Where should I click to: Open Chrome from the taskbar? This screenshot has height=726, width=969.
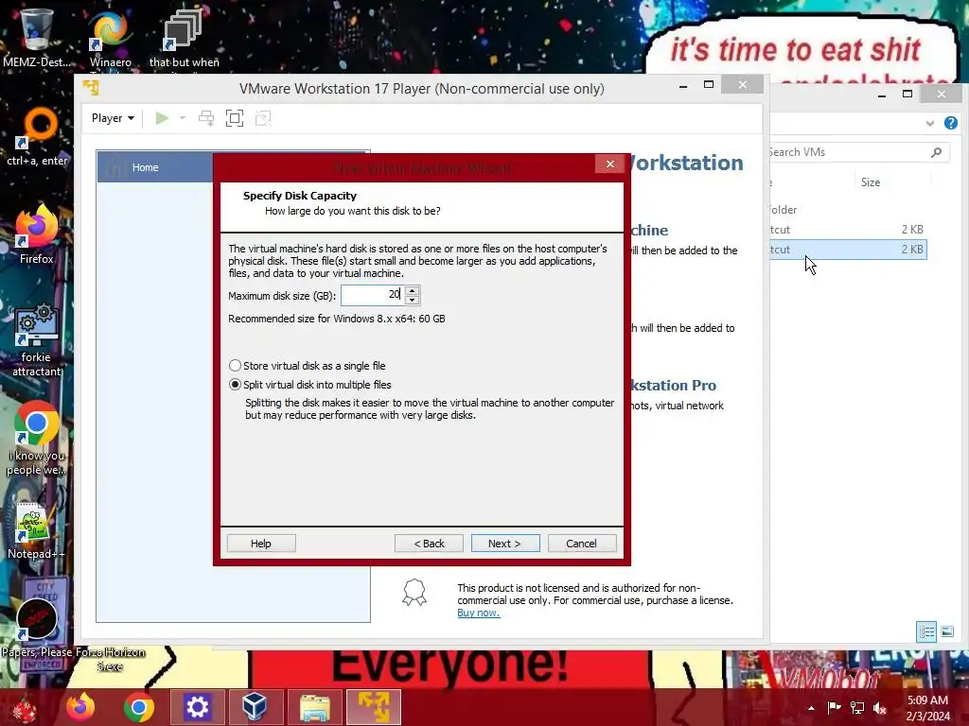(138, 707)
